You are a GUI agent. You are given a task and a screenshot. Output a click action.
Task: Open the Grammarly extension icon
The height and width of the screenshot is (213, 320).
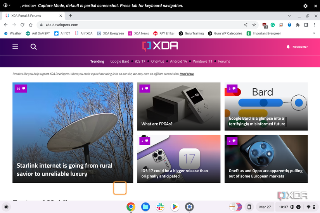coord(273,25)
